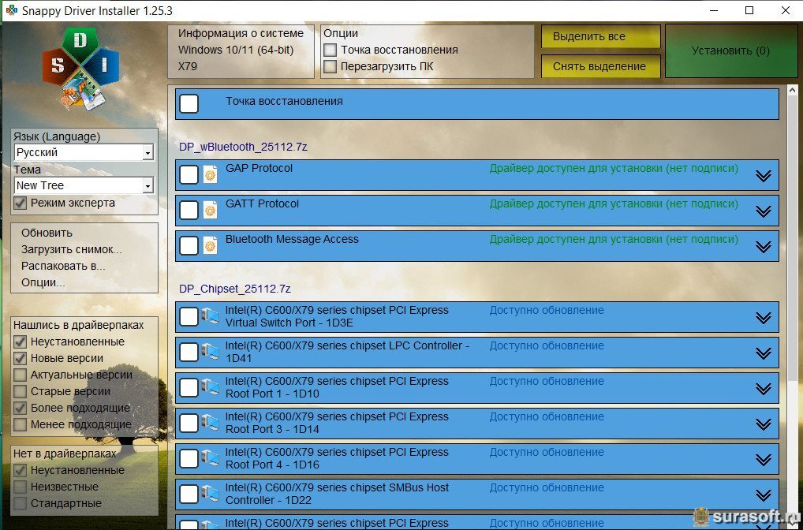Click Доступно обновление text for LPC Controller
Viewport: 803px width, 530px height.
click(547, 345)
